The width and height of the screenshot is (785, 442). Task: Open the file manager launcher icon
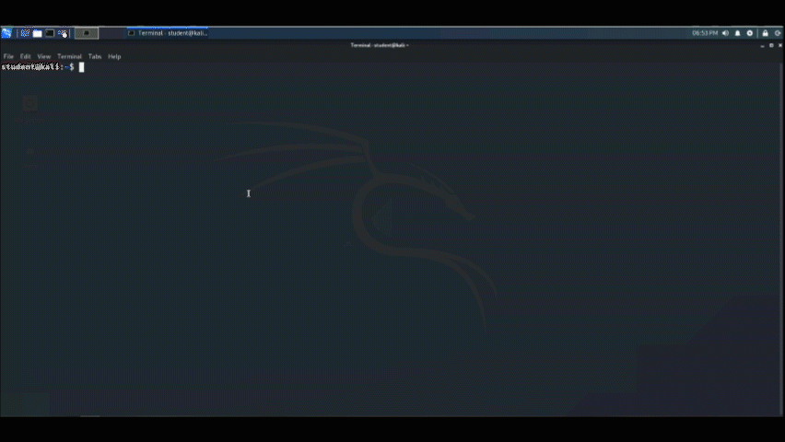click(38, 33)
